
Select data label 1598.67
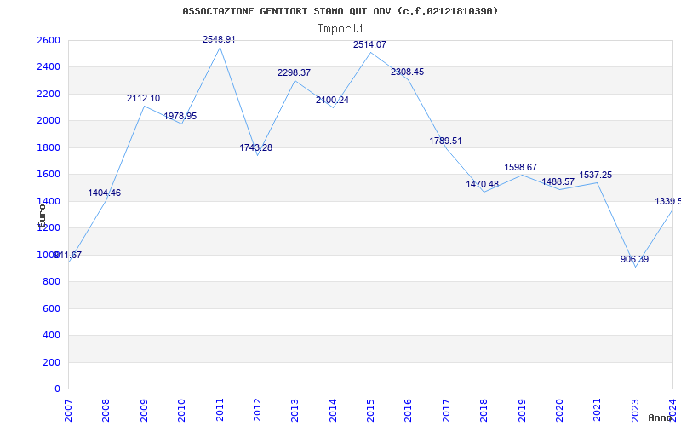521,167
